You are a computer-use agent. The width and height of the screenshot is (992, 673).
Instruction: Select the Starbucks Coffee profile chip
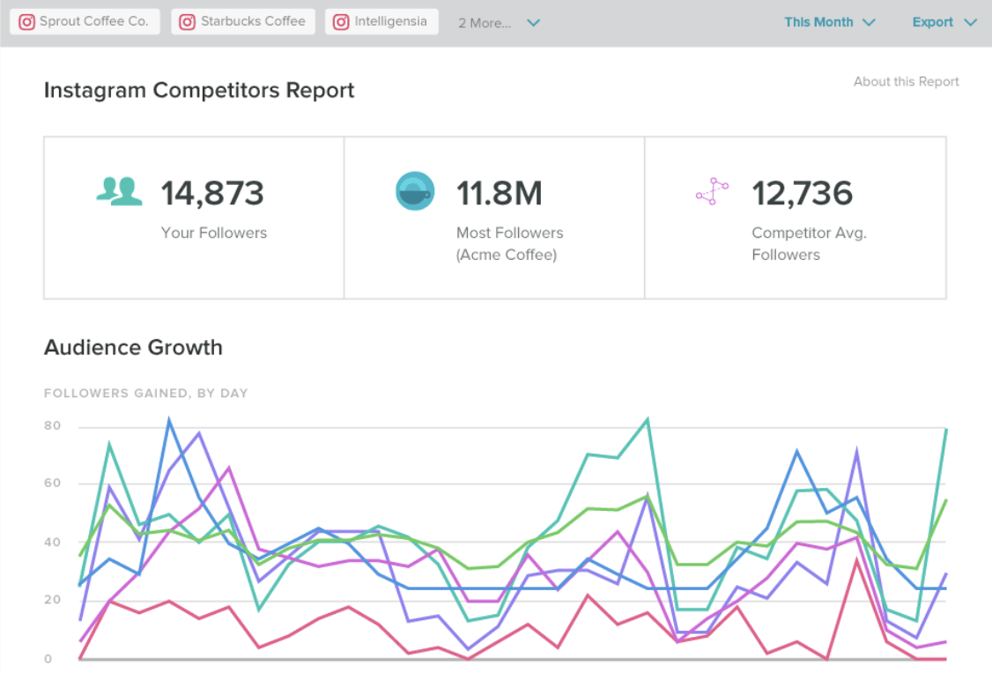pyautogui.click(x=242, y=22)
